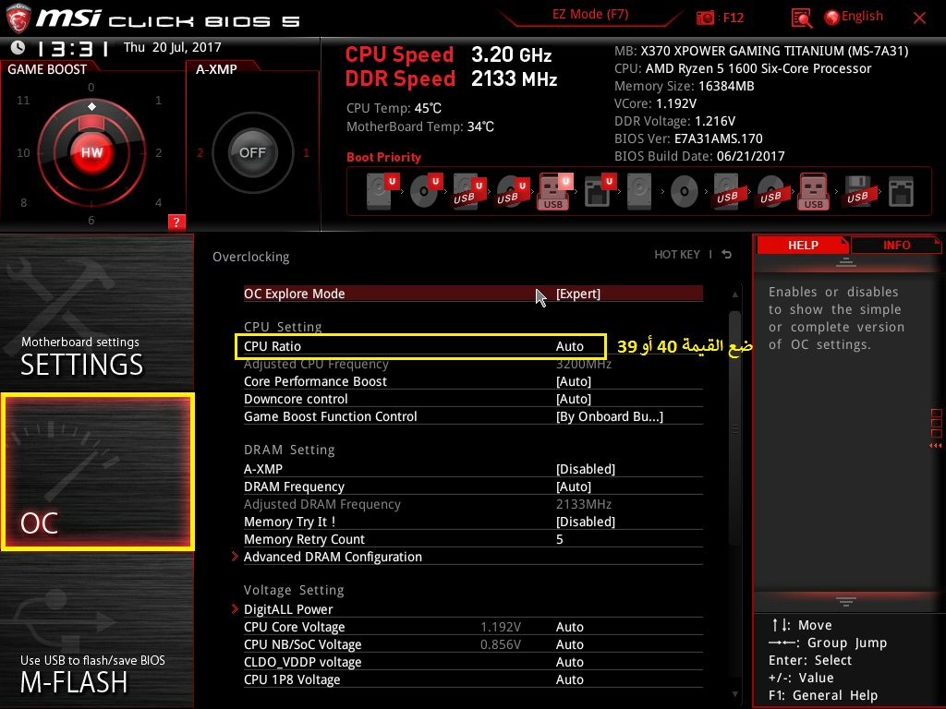Click the main settings list scrollbar thumb

(734, 428)
